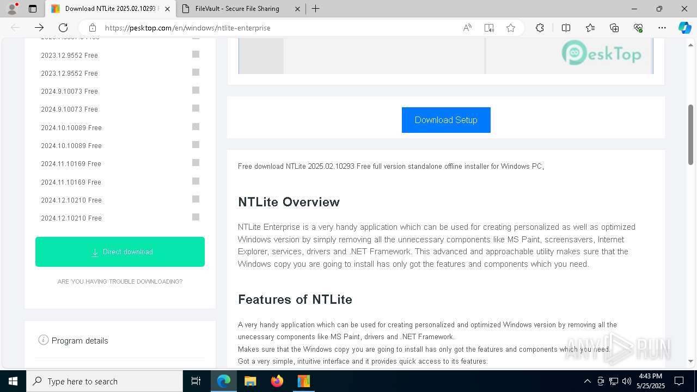Open Copilot sidebar icon
This screenshot has height=392, width=697.
(x=684, y=28)
